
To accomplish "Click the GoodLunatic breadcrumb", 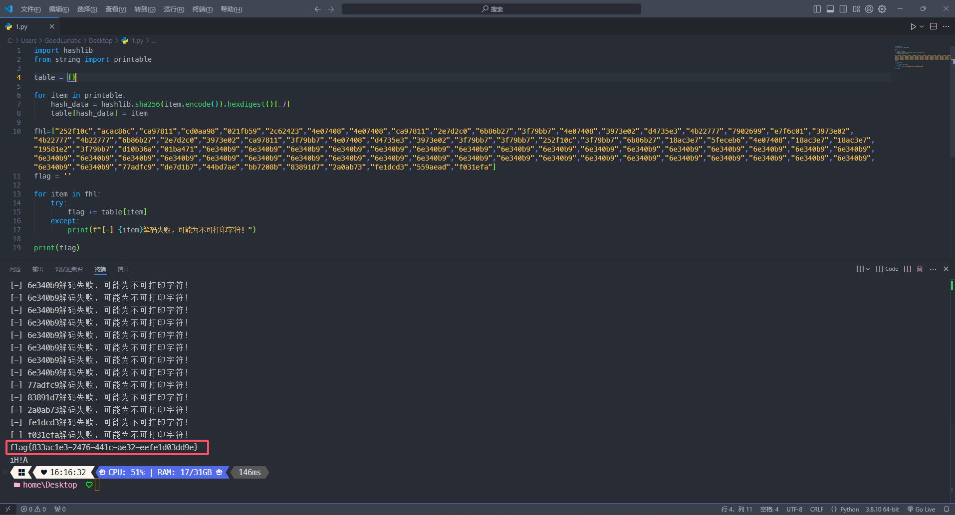I will coord(62,41).
